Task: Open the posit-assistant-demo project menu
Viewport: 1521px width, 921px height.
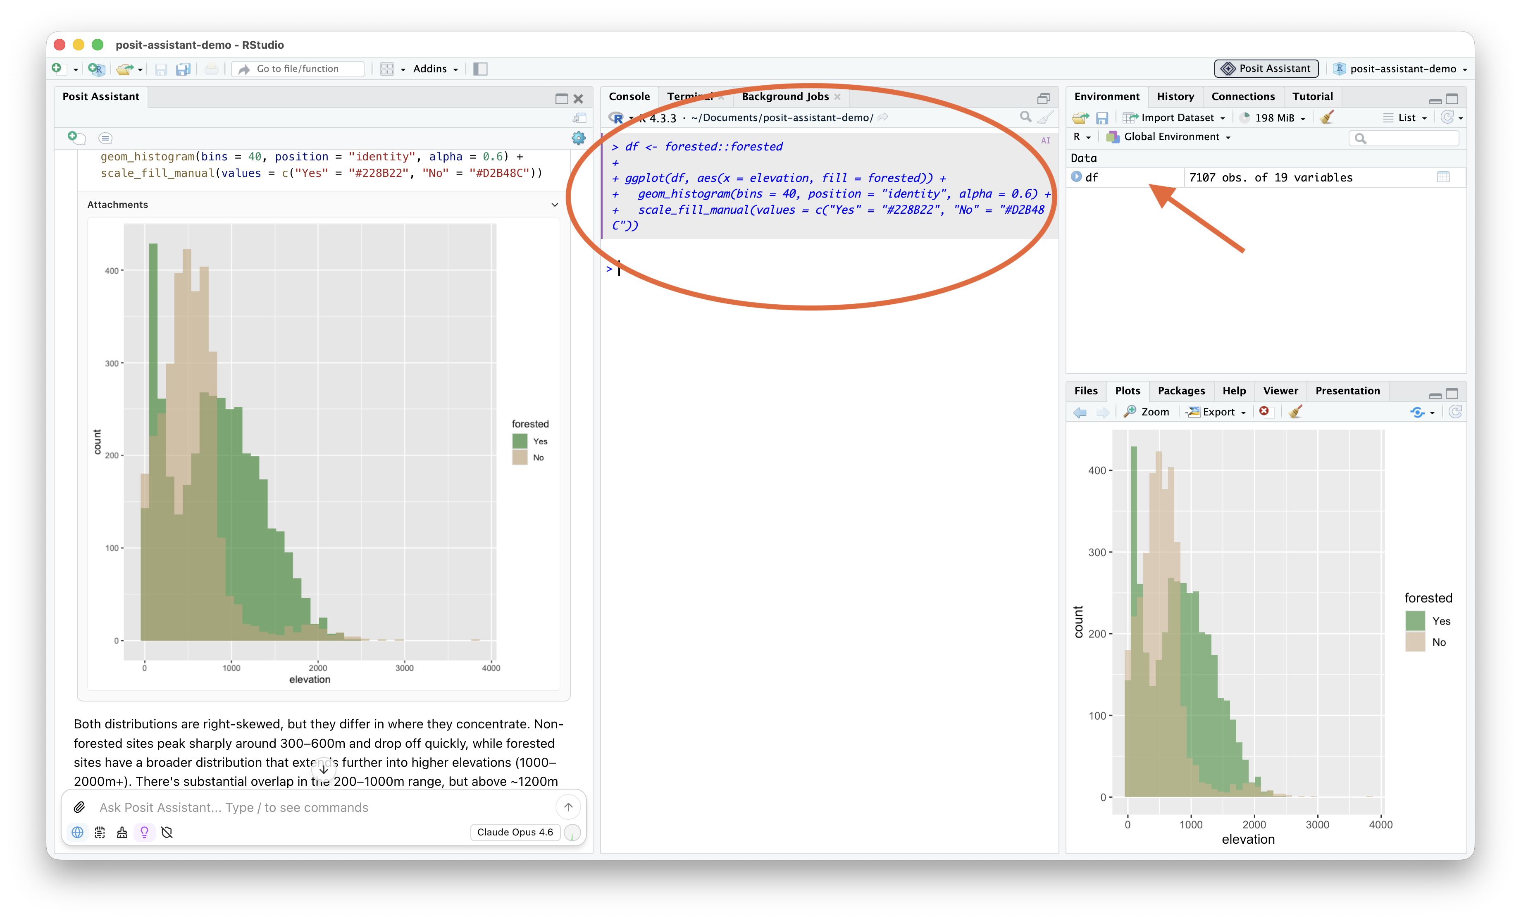Action: pos(1400,69)
